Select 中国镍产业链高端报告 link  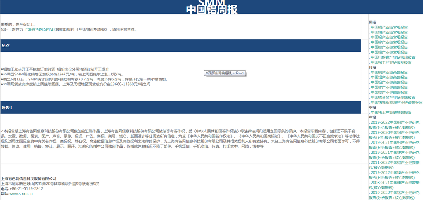coord(389,92)
